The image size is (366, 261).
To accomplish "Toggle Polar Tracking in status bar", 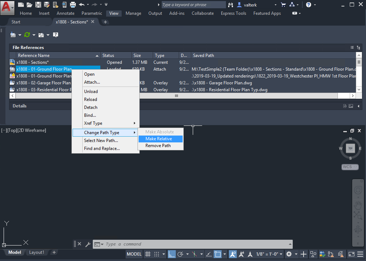I will pyautogui.click(x=180, y=254).
